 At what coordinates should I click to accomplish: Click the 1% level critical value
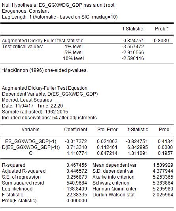133,47
